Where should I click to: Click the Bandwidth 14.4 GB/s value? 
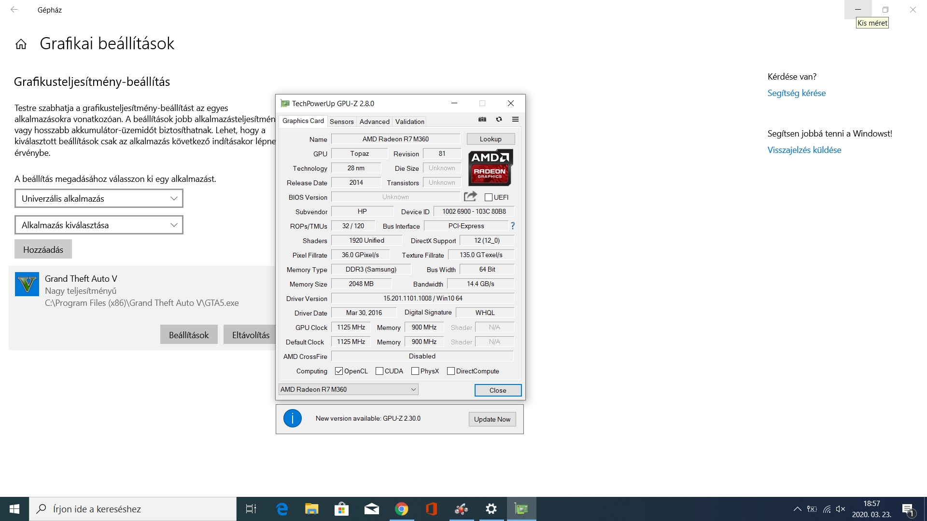click(x=480, y=284)
